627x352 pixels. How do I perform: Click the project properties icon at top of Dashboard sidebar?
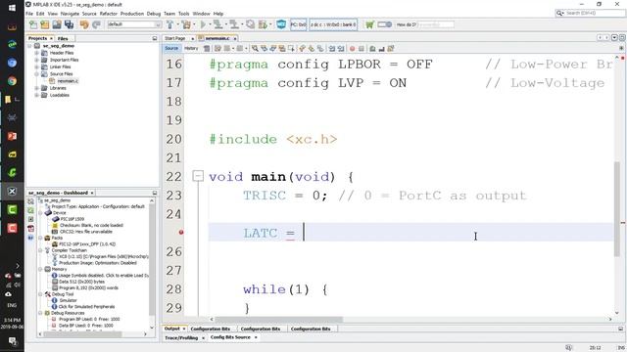pyautogui.click(x=30, y=201)
